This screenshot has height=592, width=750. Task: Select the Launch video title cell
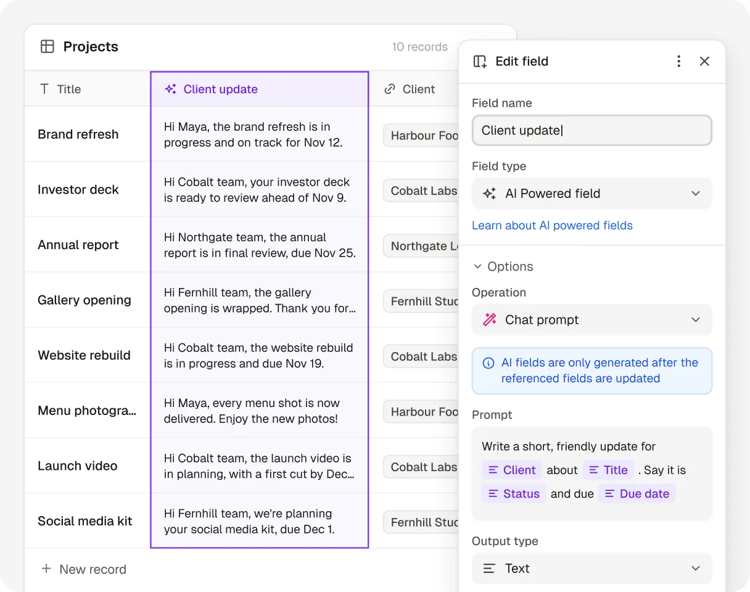click(88, 466)
